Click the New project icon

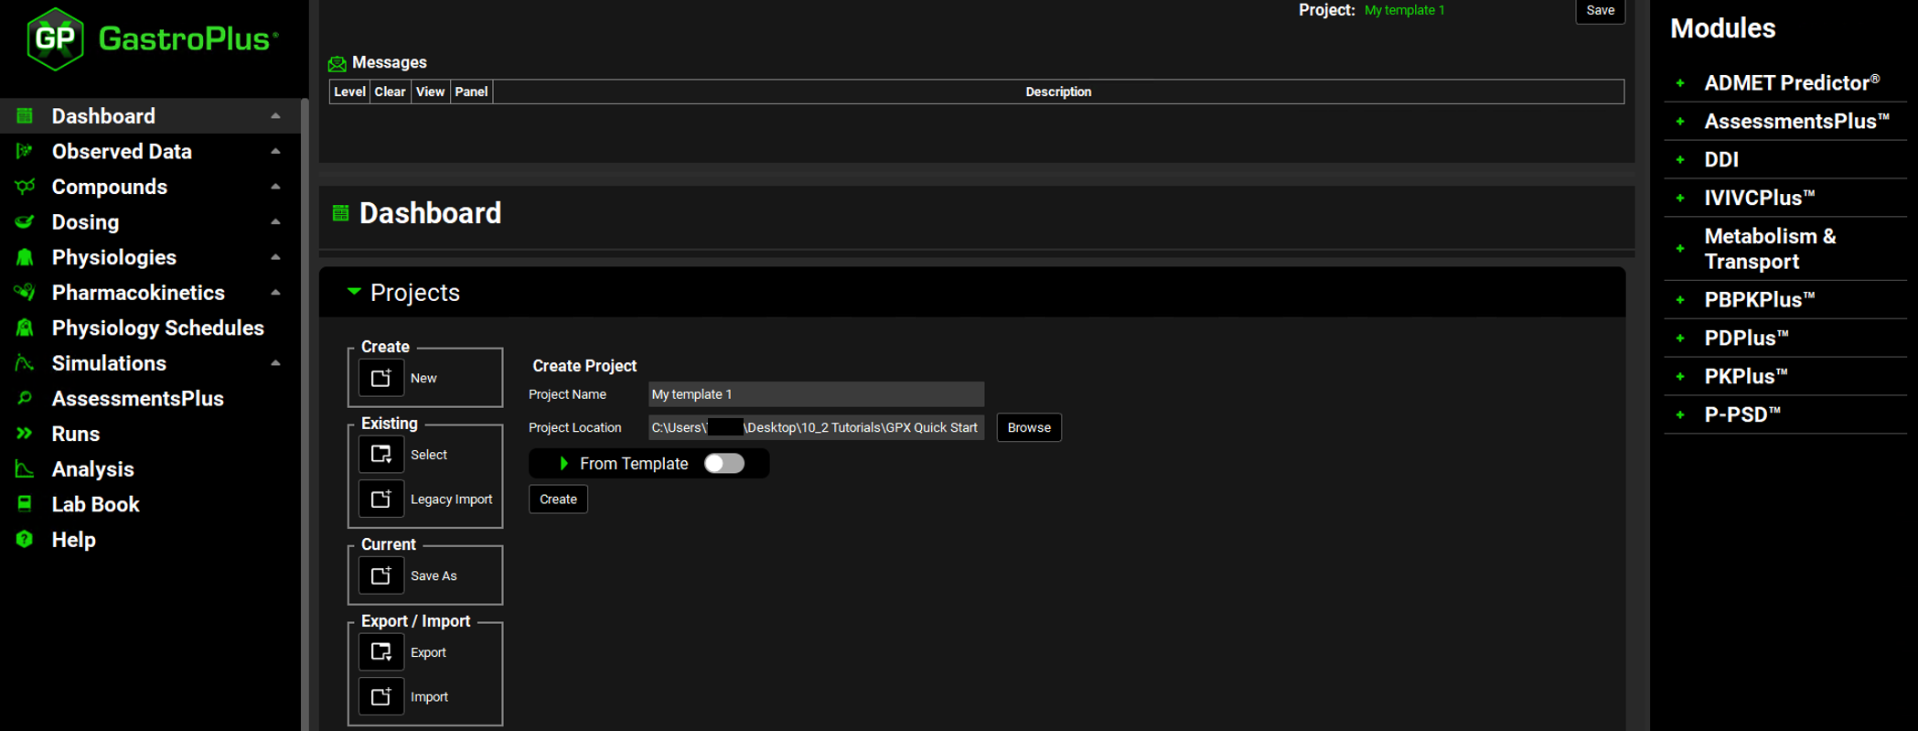pos(380,378)
